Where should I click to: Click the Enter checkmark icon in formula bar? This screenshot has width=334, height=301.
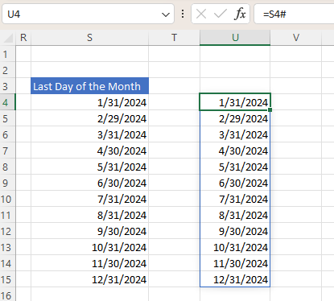coord(221,14)
